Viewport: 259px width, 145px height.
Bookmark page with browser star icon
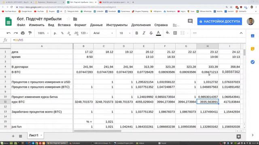[x=231, y=7]
